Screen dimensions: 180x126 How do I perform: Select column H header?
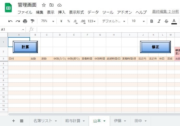(x=114, y=35)
